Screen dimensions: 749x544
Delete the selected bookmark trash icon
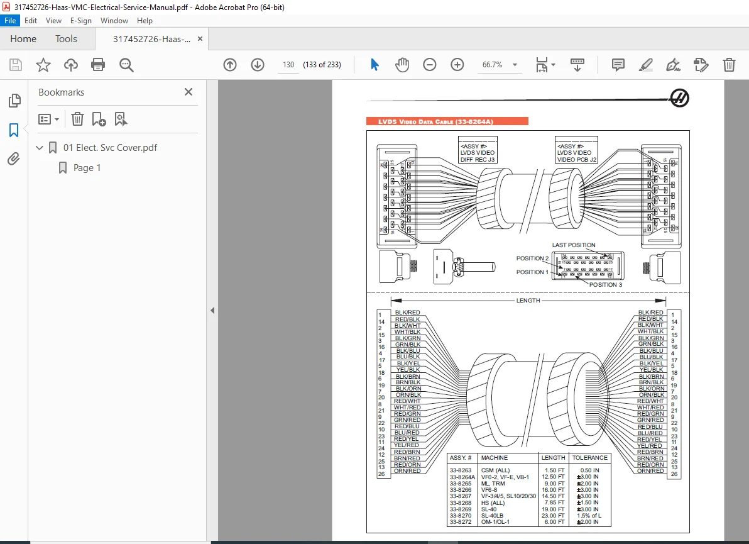[x=77, y=119]
